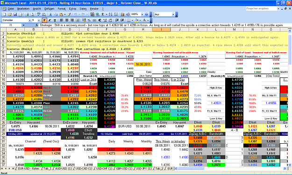Sort ascending with the A-Z icon
The width and height of the screenshot is (292, 175).
tap(110, 14)
